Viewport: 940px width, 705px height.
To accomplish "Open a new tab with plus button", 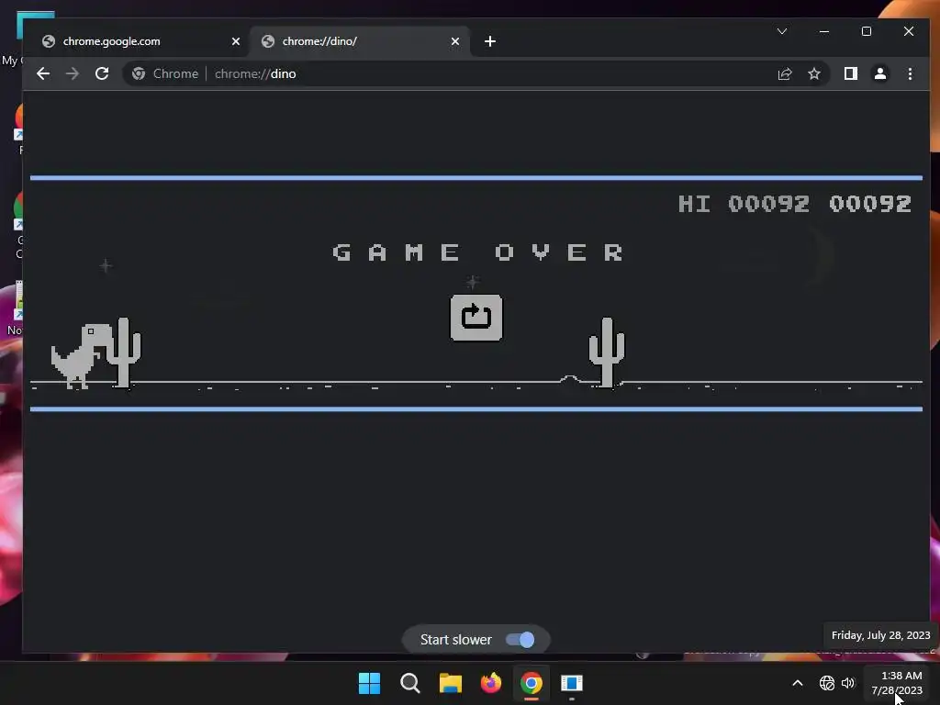I will [490, 41].
